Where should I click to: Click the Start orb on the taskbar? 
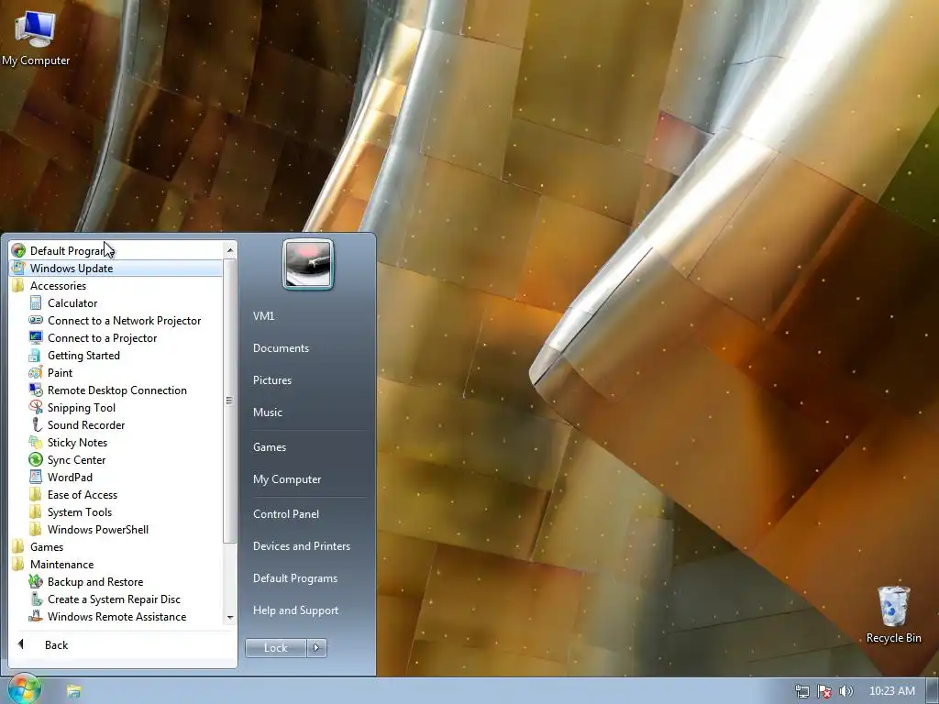click(24, 689)
